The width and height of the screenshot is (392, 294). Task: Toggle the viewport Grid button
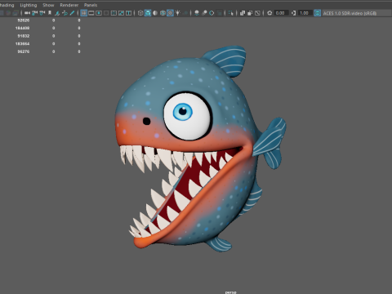(84, 13)
